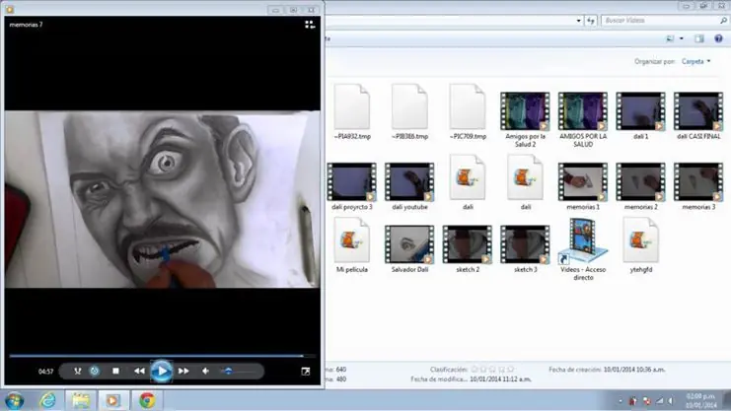Open the Windows Start menu
Screen dimensions: 731x411
click(x=14, y=401)
